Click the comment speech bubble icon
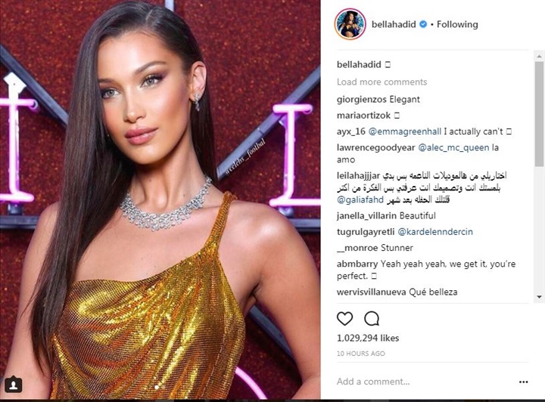Screen dimensions: 545x402 372,318
